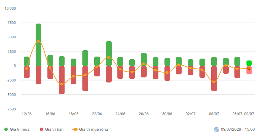261x135 pixels.
Task: Click the 09/07 date axis label
Action: point(249,114)
